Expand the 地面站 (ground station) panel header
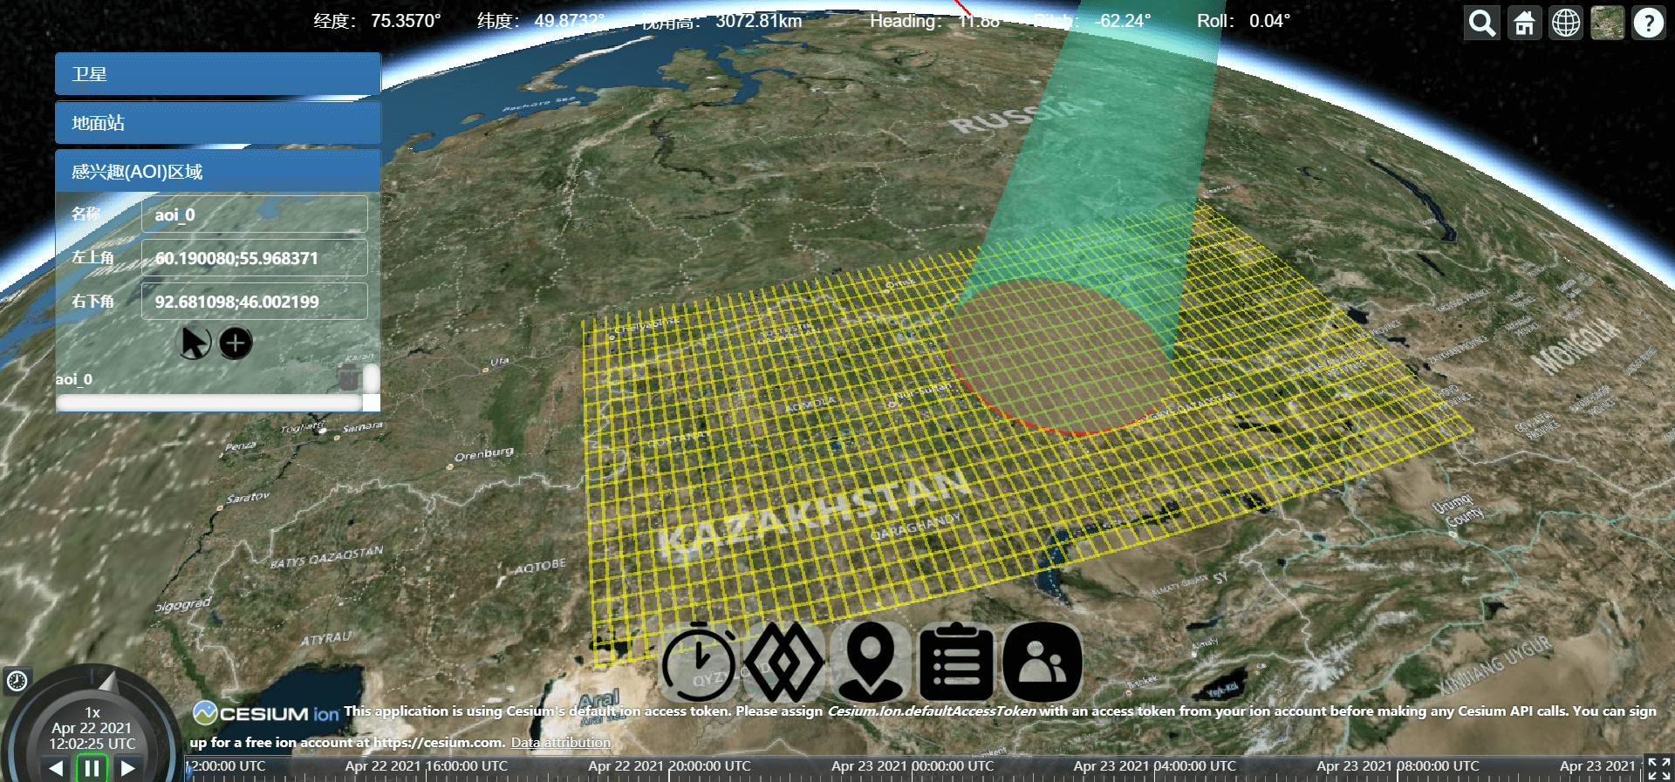Viewport: 1675px width, 782px height. (218, 123)
